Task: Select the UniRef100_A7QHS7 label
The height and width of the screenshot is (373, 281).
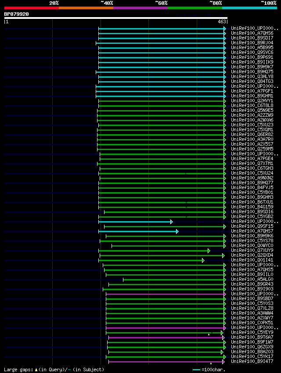Action: click(x=252, y=231)
